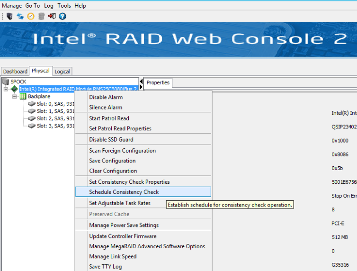Choose Disable Alarm from the context menu
357x271 pixels.
coord(143,97)
